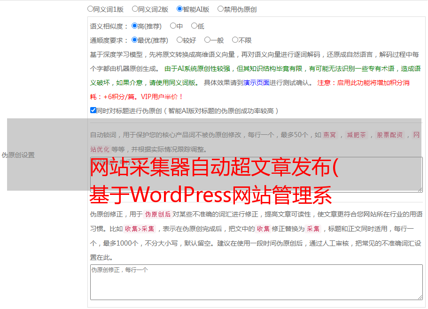Image resolution: width=428 pixels, height=309 pixels.
Task: Click the 语义相似度： label
Action: pos(109,26)
